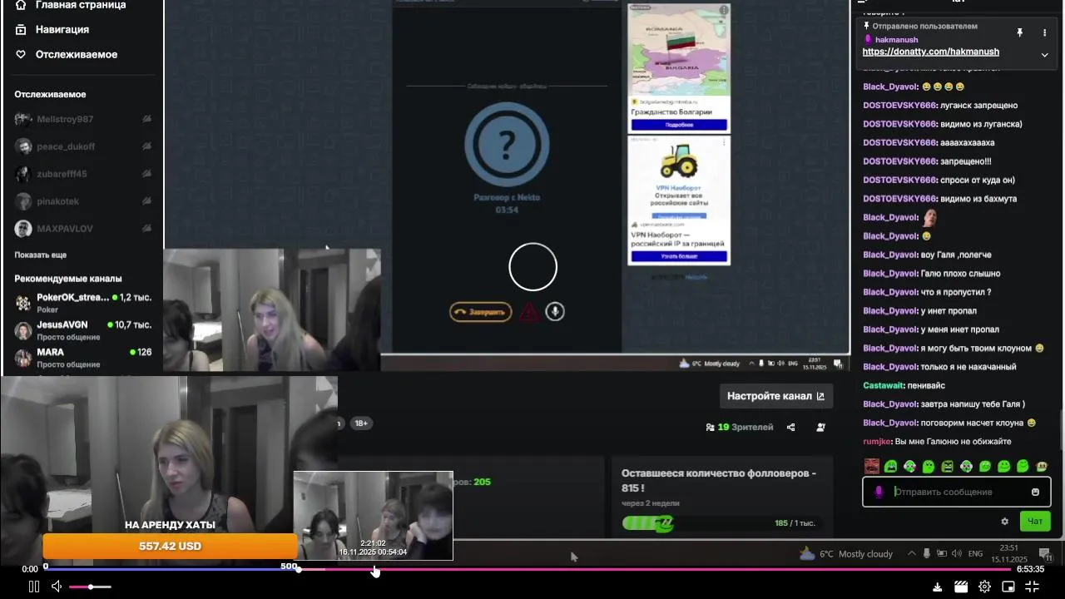This screenshot has height=599, width=1065.
Task: Click Узнать больше on VPN ad
Action: pos(679,256)
